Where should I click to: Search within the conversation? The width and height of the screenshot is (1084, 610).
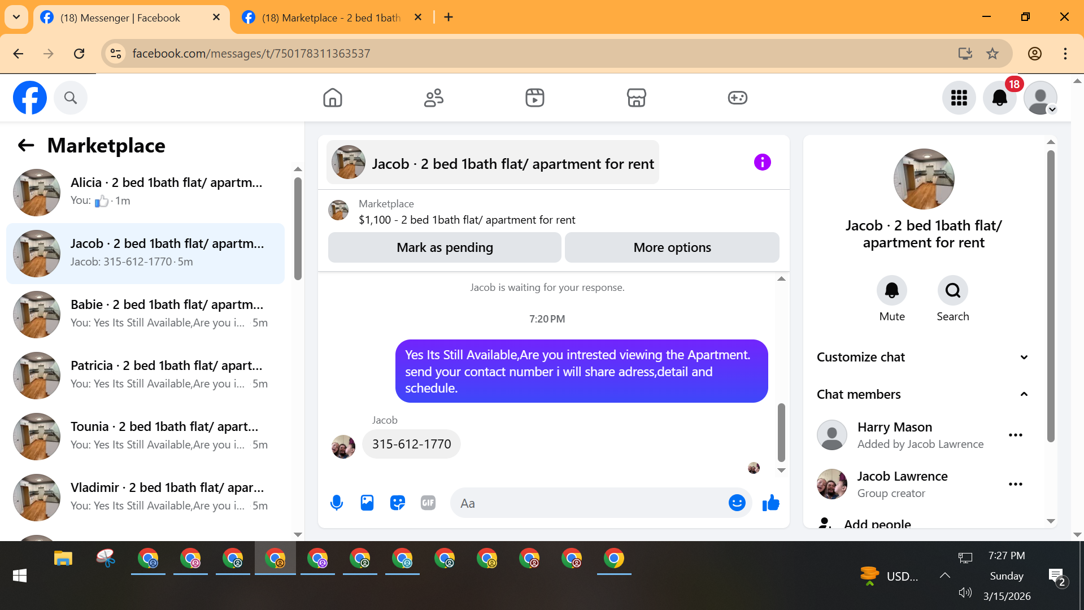tap(953, 290)
